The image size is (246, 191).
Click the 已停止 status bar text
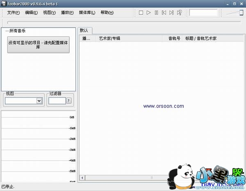pos(8,187)
